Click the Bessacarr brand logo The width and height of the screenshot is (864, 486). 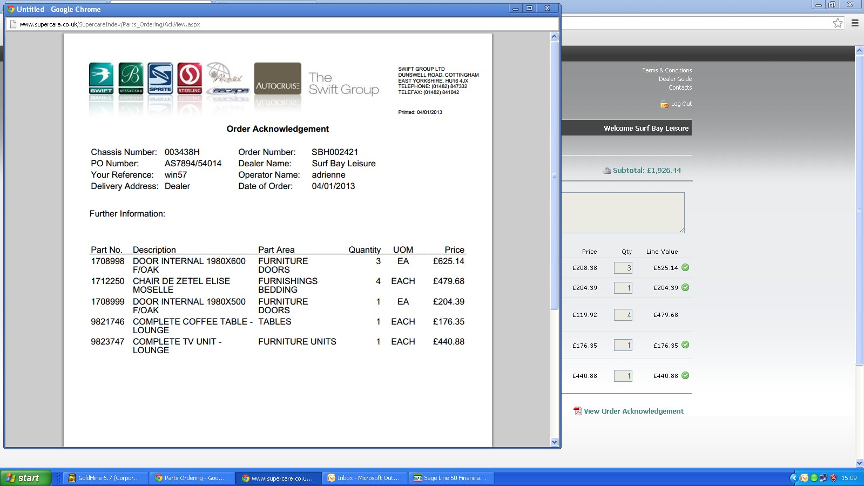pyautogui.click(x=131, y=78)
